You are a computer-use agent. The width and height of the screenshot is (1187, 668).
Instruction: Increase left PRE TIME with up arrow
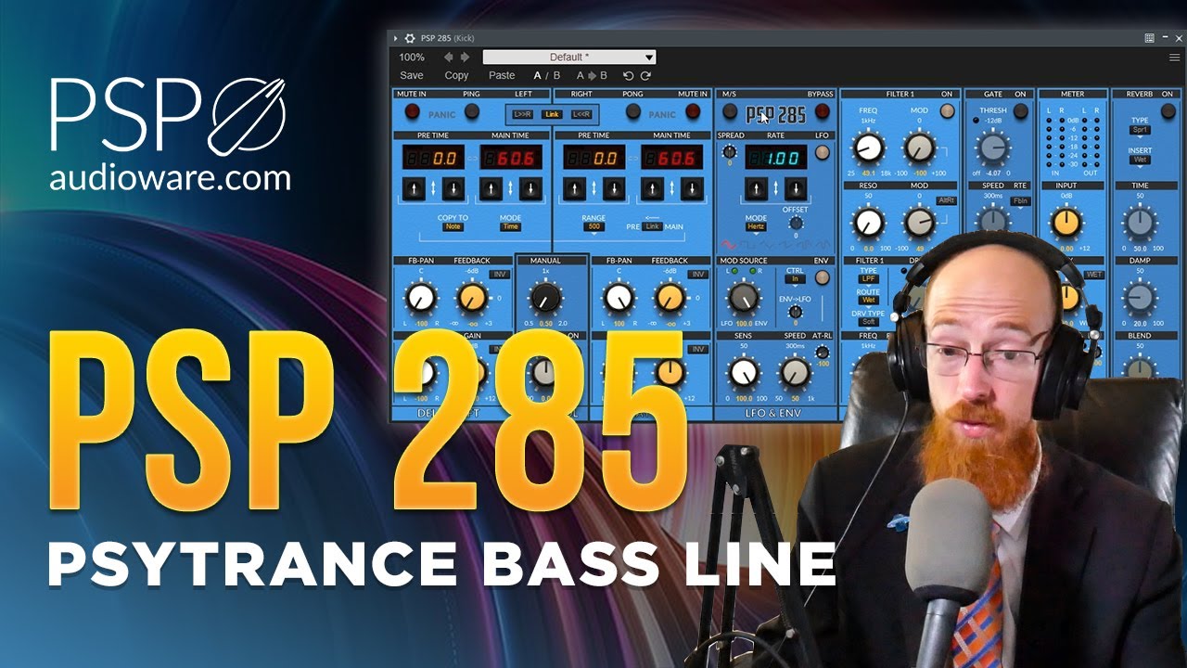click(x=414, y=190)
